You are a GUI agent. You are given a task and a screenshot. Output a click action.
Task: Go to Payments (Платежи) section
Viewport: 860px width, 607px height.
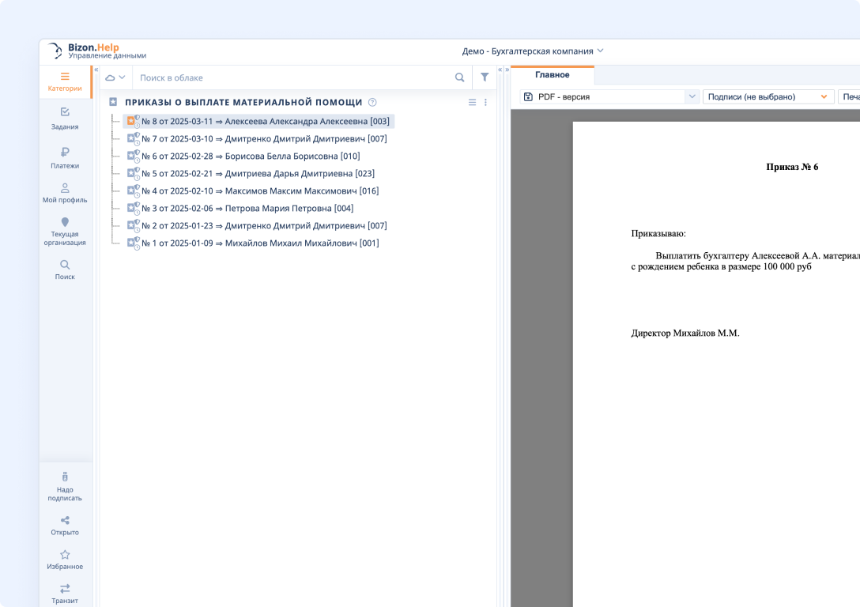[65, 157]
